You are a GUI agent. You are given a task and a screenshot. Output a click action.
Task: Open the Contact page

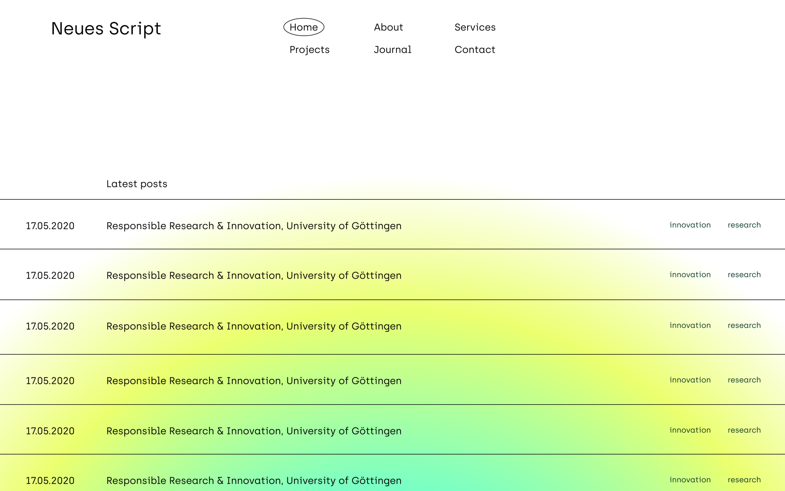point(475,50)
